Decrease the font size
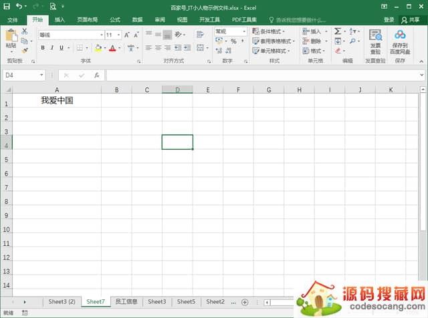Viewport: 428px width, 318px height. coord(136,35)
